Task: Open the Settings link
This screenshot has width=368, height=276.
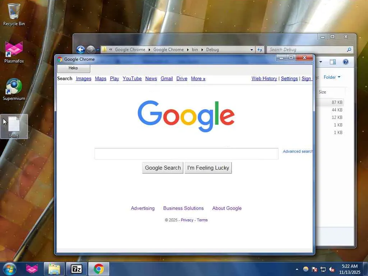Action: click(289, 79)
